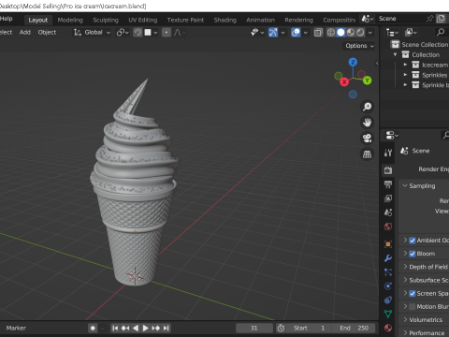The height and width of the screenshot is (337, 449).
Task: Open the viewport shading options dropdown
Action: [x=370, y=33]
